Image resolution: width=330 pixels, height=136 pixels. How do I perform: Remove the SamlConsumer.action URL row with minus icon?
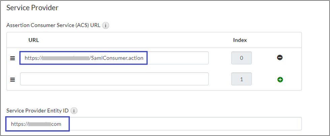280,58
